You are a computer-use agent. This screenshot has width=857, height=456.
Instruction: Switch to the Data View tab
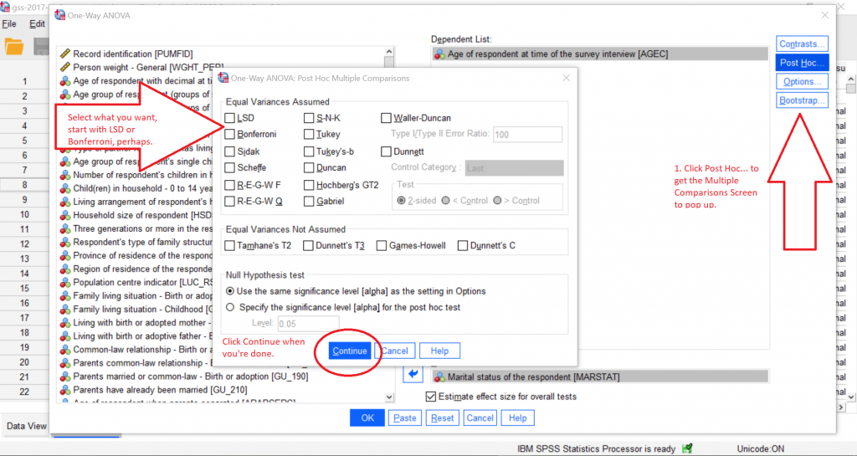(26, 426)
